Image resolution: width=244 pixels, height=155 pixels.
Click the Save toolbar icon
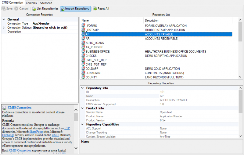4,9
